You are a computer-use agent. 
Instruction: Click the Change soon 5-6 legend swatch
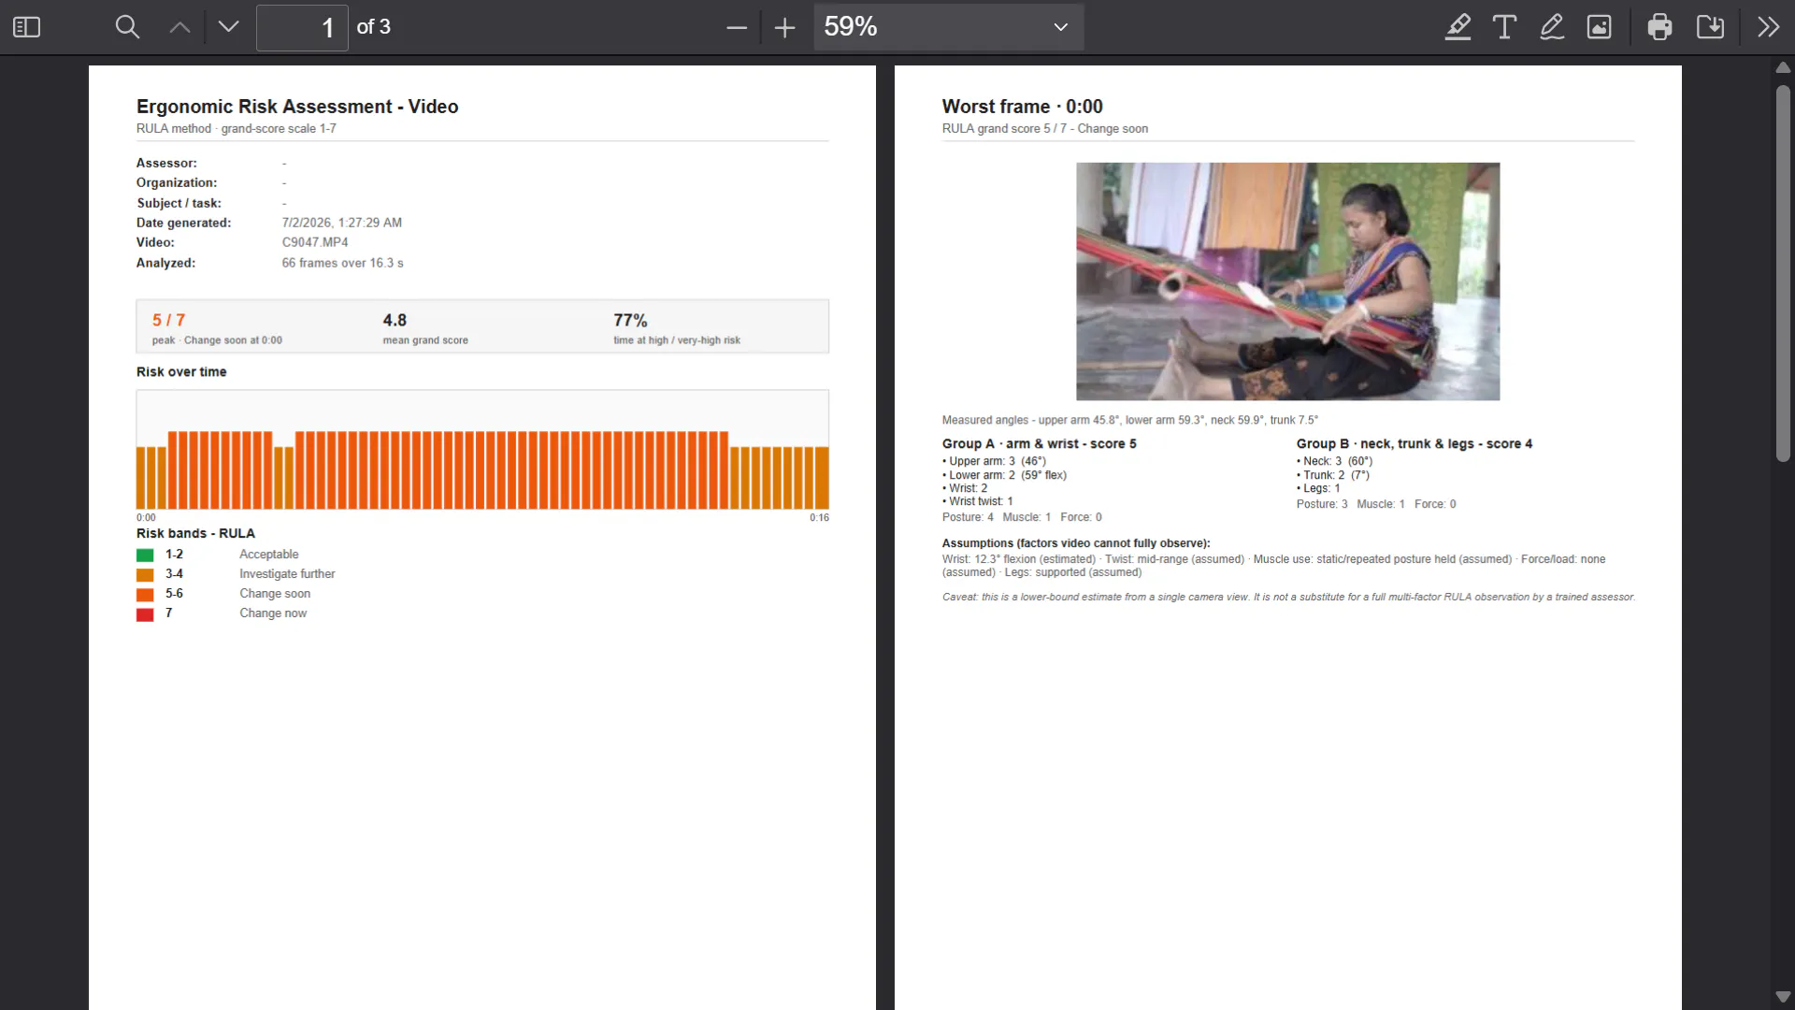point(145,595)
